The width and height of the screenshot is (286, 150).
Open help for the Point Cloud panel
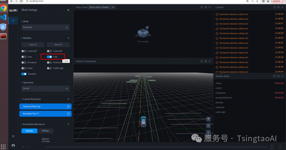(x=202, y=7)
